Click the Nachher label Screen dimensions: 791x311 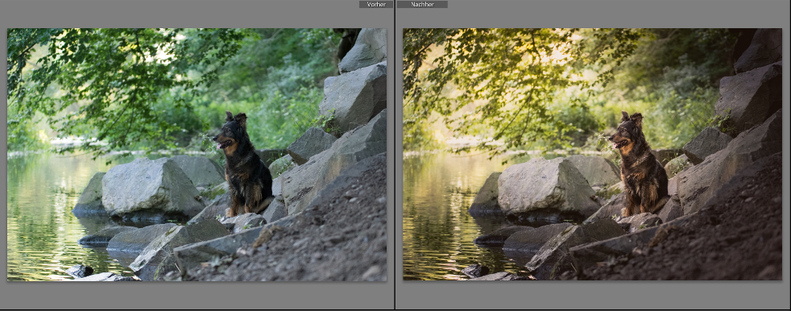422,4
